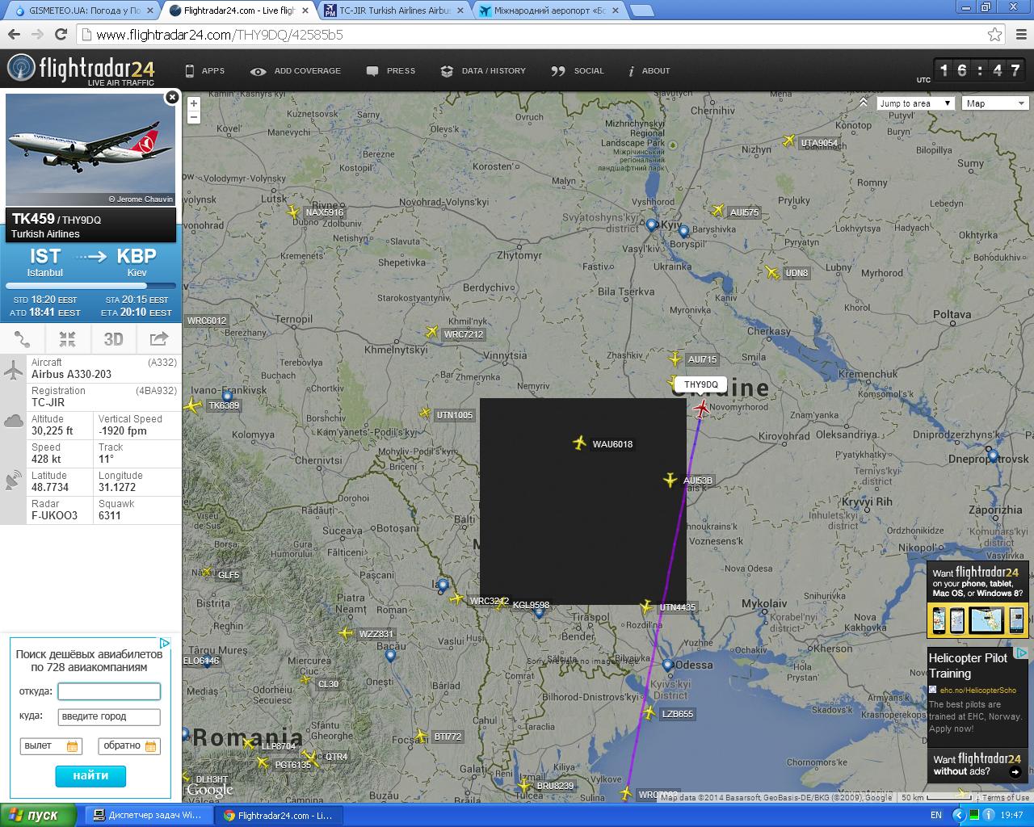Open the Windows пуск start button
This screenshot has width=1034, height=827.
click(39, 815)
